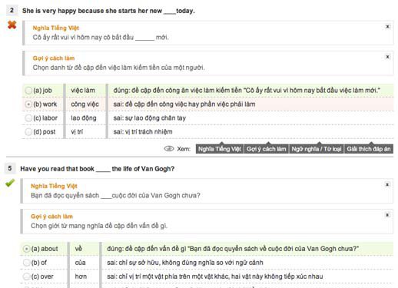Screen dimensions: 398x288
Task: Click the hint 'Chọn giới từ mang nghĩa'
Action: coord(99,226)
